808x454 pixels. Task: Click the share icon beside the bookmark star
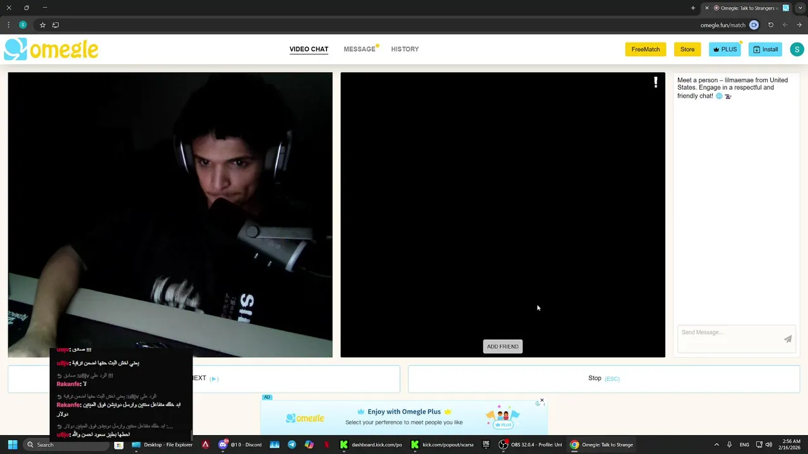point(56,25)
